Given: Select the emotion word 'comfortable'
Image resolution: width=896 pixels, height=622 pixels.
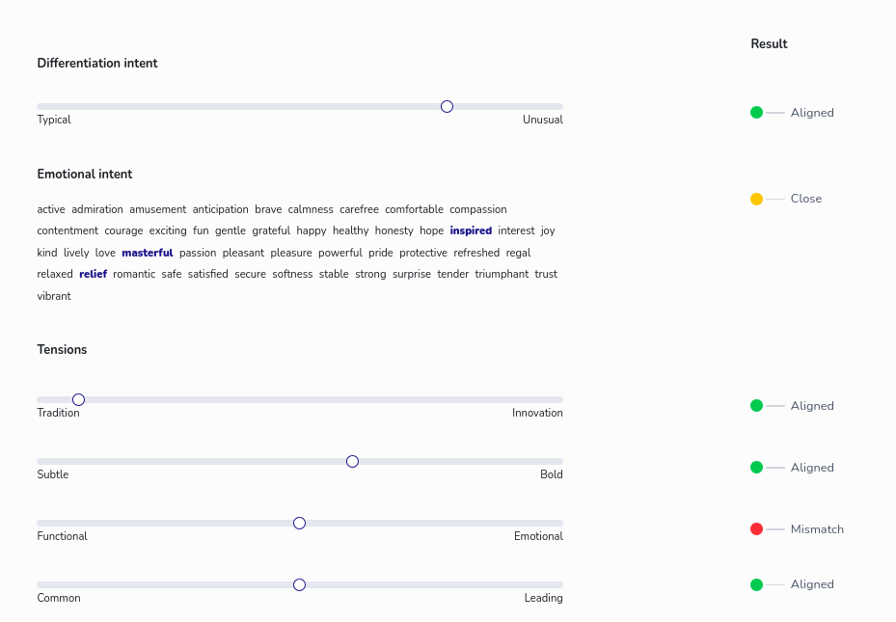Looking at the screenshot, I should click(x=415, y=209).
